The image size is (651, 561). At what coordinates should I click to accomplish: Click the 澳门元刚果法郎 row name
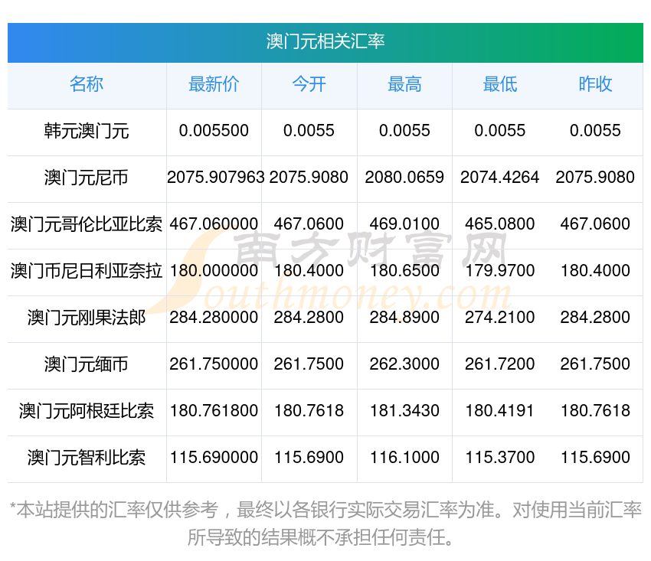pos(87,318)
